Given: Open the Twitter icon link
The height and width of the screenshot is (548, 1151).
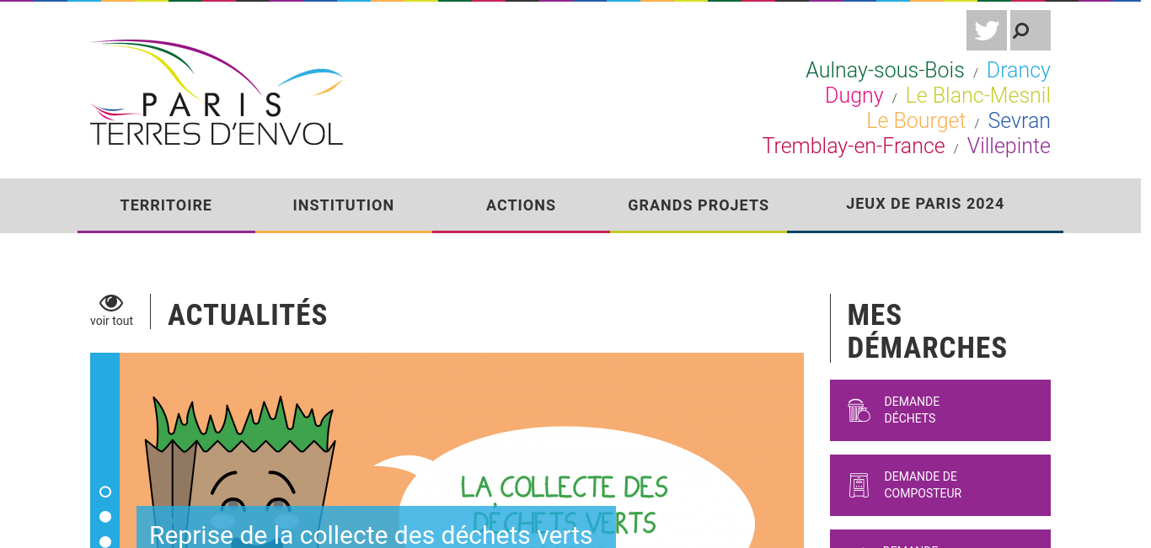Looking at the screenshot, I should point(987,30).
